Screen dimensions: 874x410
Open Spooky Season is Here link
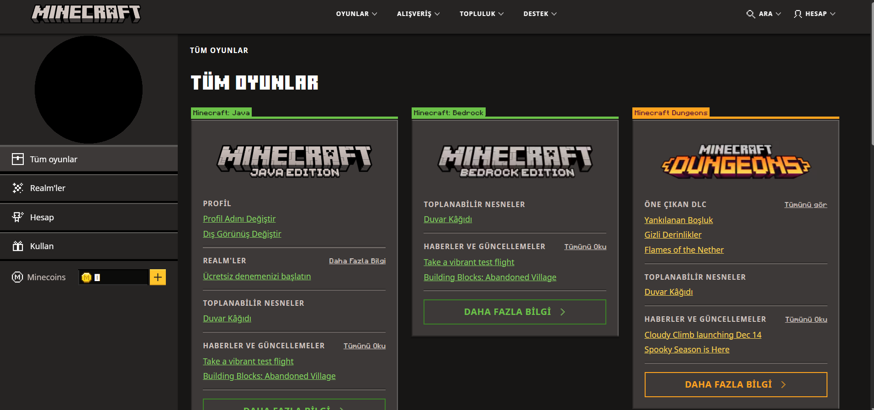pyautogui.click(x=687, y=350)
